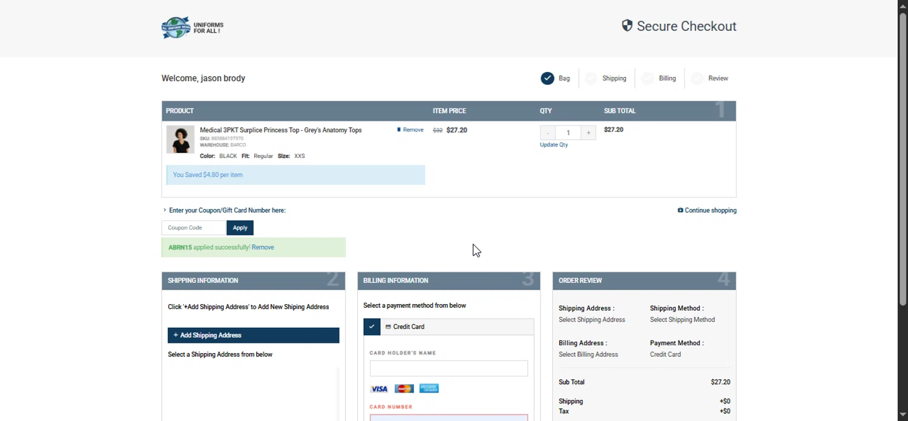Click Continue shopping link
This screenshot has height=421, width=908.
click(707, 210)
